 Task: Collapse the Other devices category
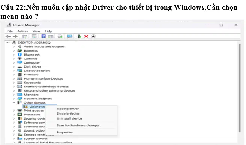(14, 102)
